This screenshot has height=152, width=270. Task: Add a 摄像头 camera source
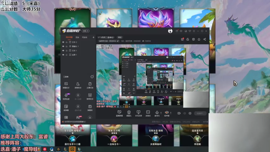[129, 113]
